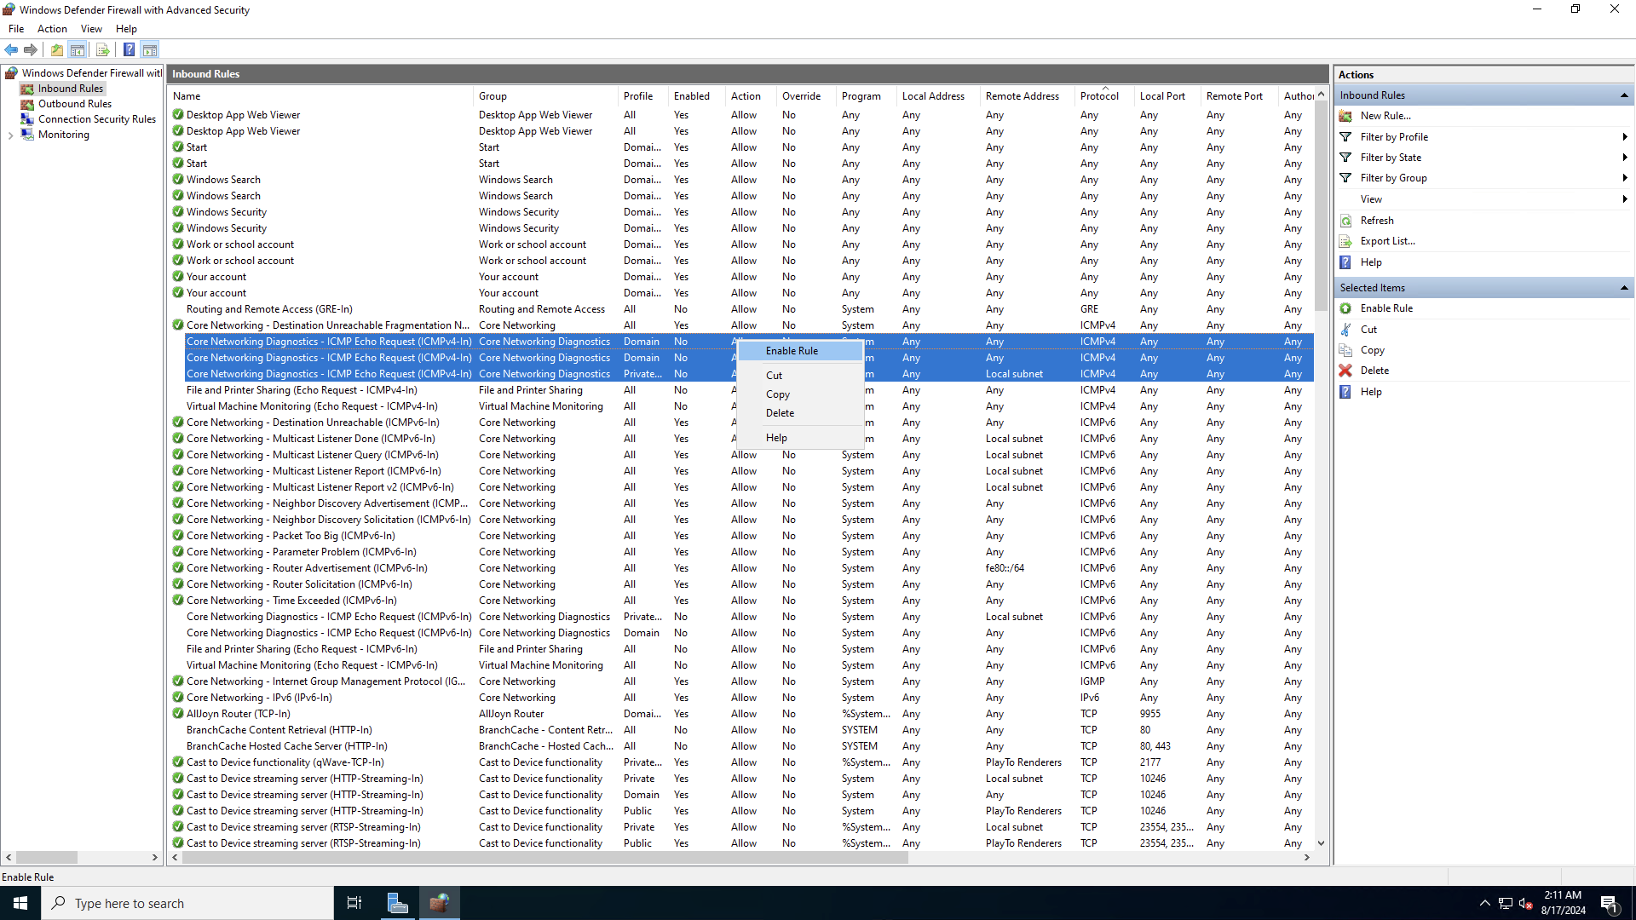
Task: Click the red Delete X icon in Selected Items
Action: pos(1345,371)
